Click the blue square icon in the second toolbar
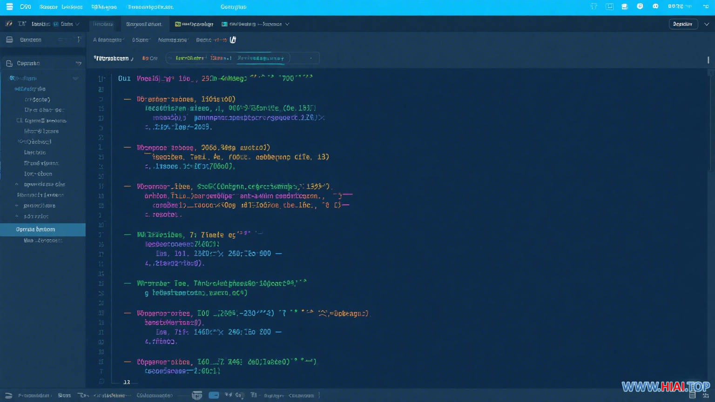 (x=56, y=24)
